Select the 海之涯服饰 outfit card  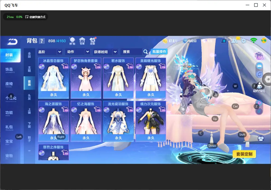click(x=54, y=121)
